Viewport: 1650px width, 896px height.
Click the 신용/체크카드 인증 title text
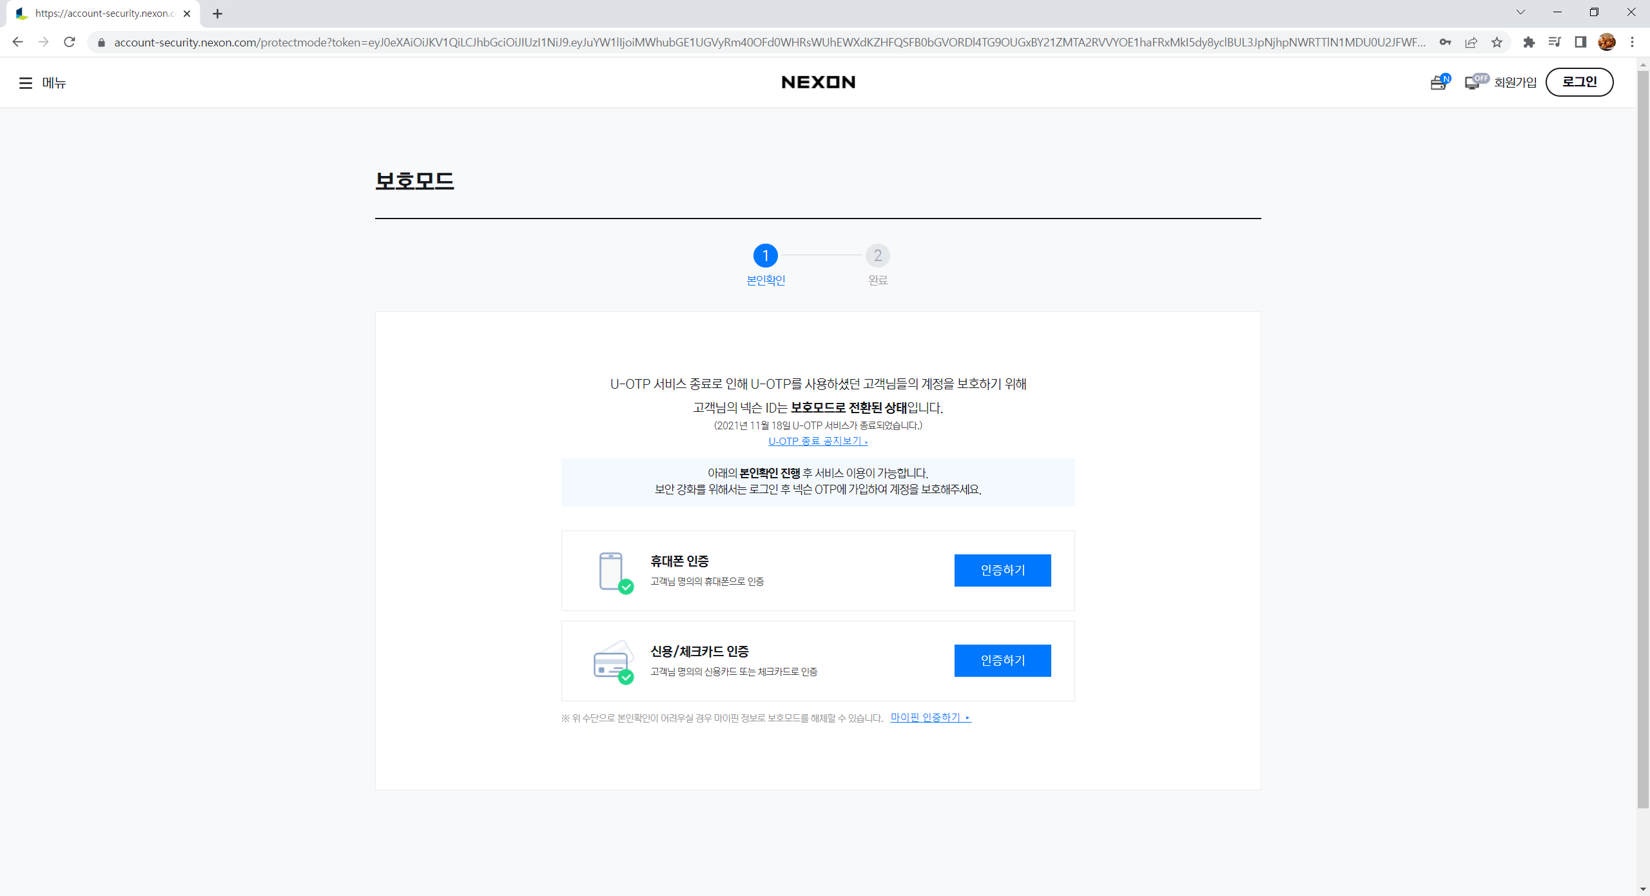coord(699,652)
